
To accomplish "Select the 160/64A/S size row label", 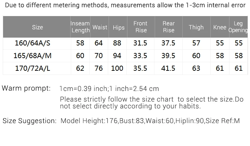I will click(33, 43).
